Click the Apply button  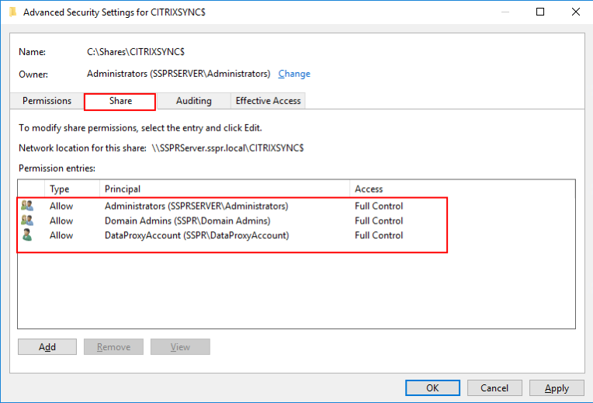[557, 388]
